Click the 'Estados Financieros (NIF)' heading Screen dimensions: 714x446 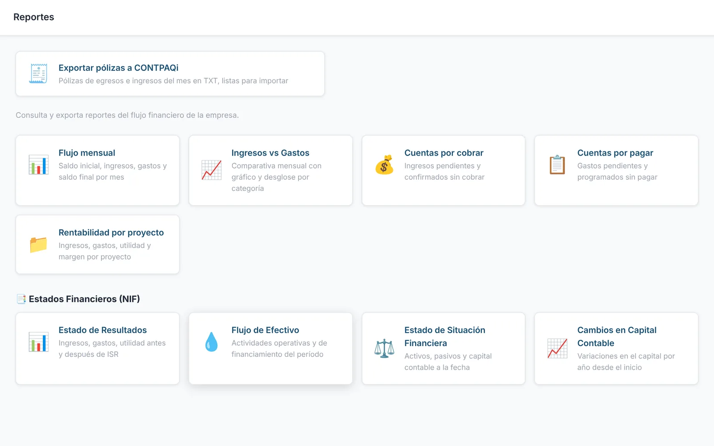(84, 299)
